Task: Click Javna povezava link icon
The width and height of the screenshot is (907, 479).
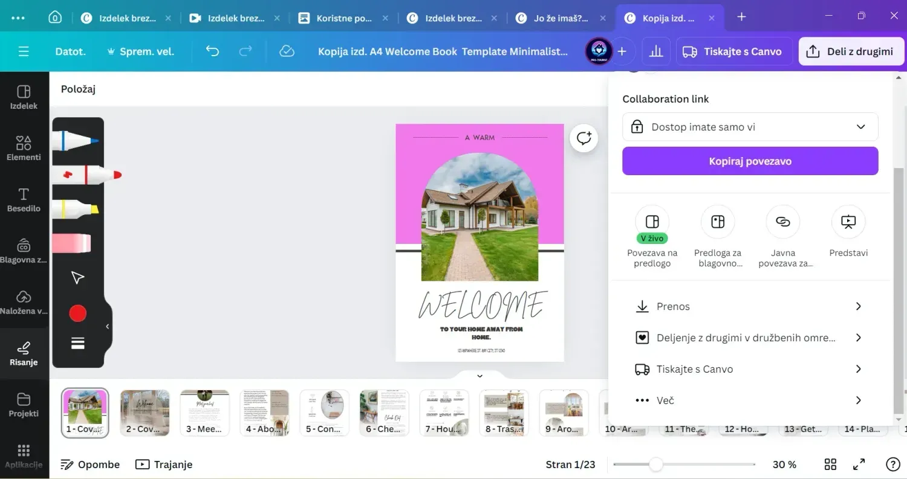Action: (783, 222)
